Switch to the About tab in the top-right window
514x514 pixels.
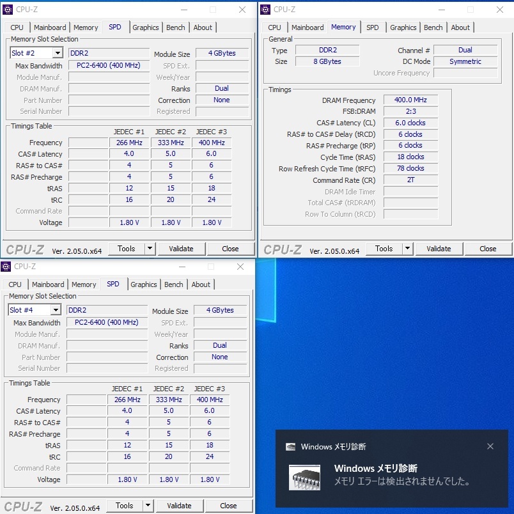point(460,27)
